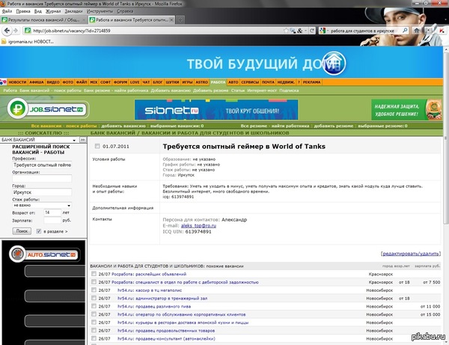Click the Home icon in Firefox toolbar
Viewport: 449px width, 345px height.
point(417,31)
